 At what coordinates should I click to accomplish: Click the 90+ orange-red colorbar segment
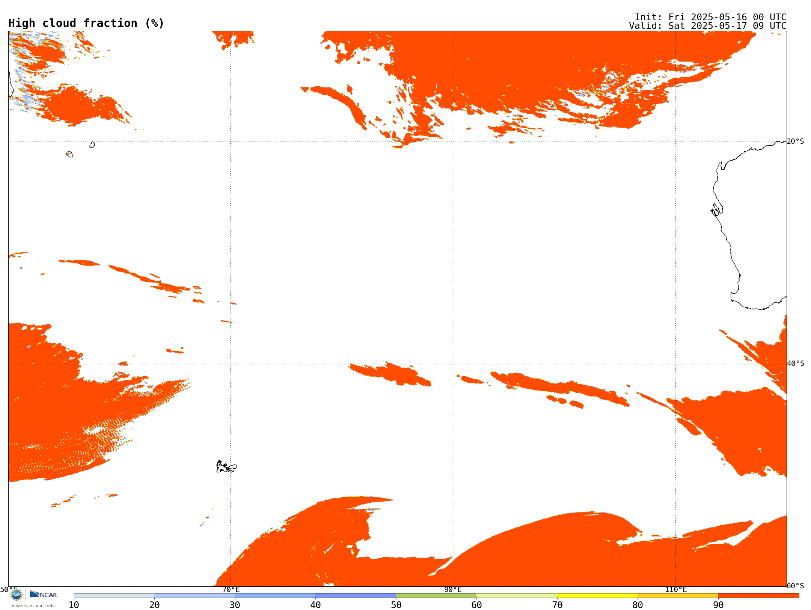point(758,596)
